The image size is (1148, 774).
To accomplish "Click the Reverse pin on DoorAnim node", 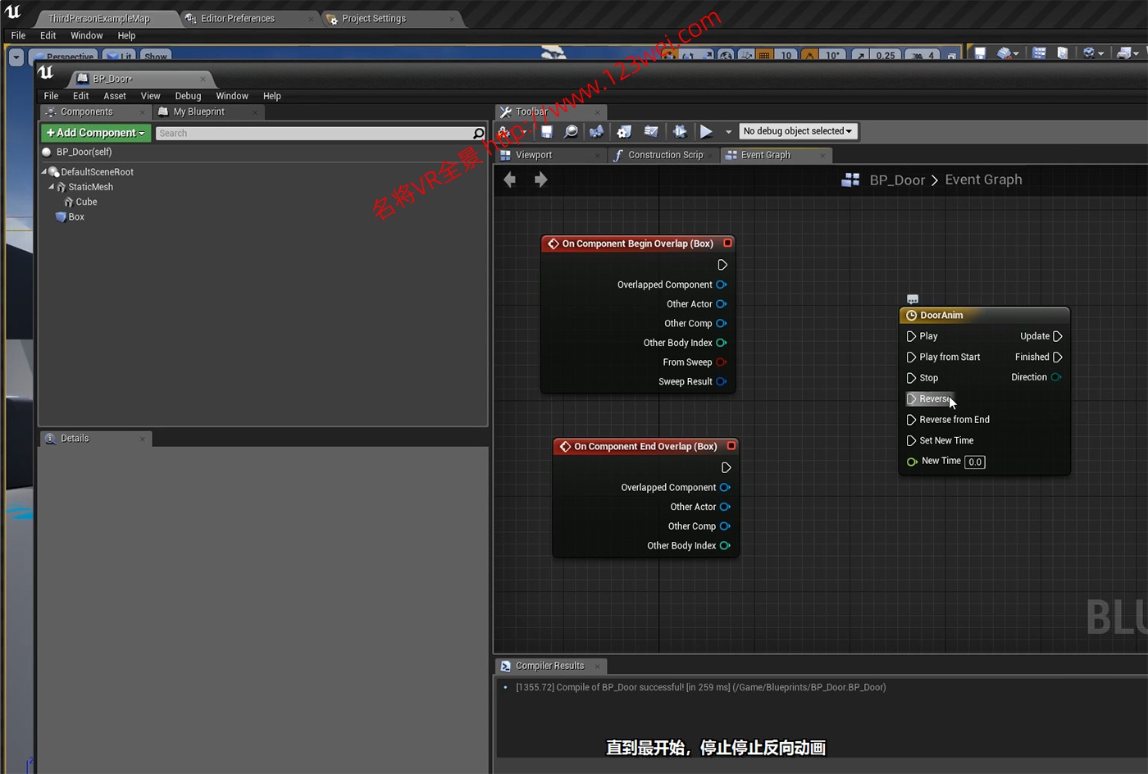I will click(x=912, y=399).
